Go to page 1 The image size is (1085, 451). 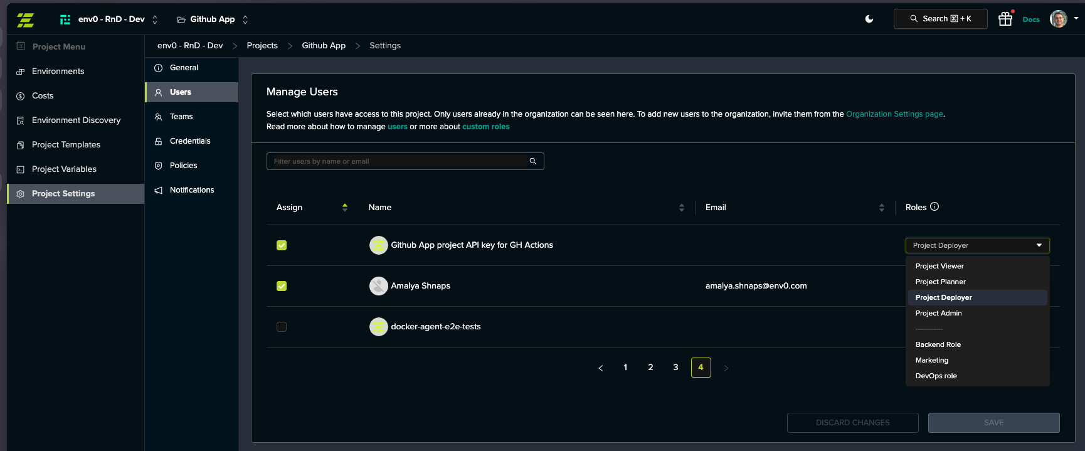625,368
